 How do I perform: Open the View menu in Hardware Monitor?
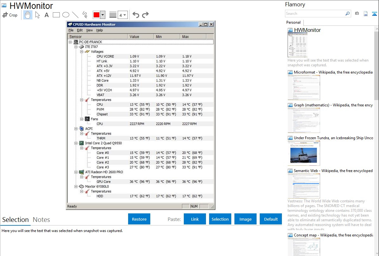click(x=89, y=30)
